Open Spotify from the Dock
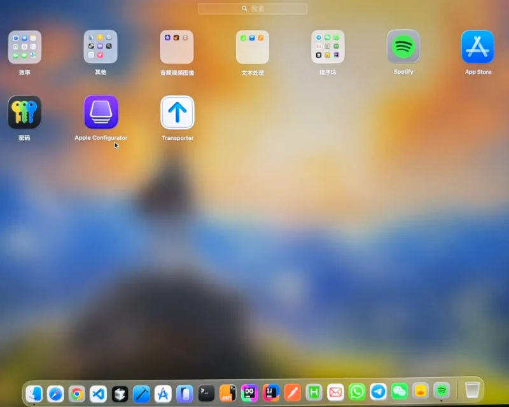This screenshot has height=407, width=509. pyautogui.click(x=442, y=390)
